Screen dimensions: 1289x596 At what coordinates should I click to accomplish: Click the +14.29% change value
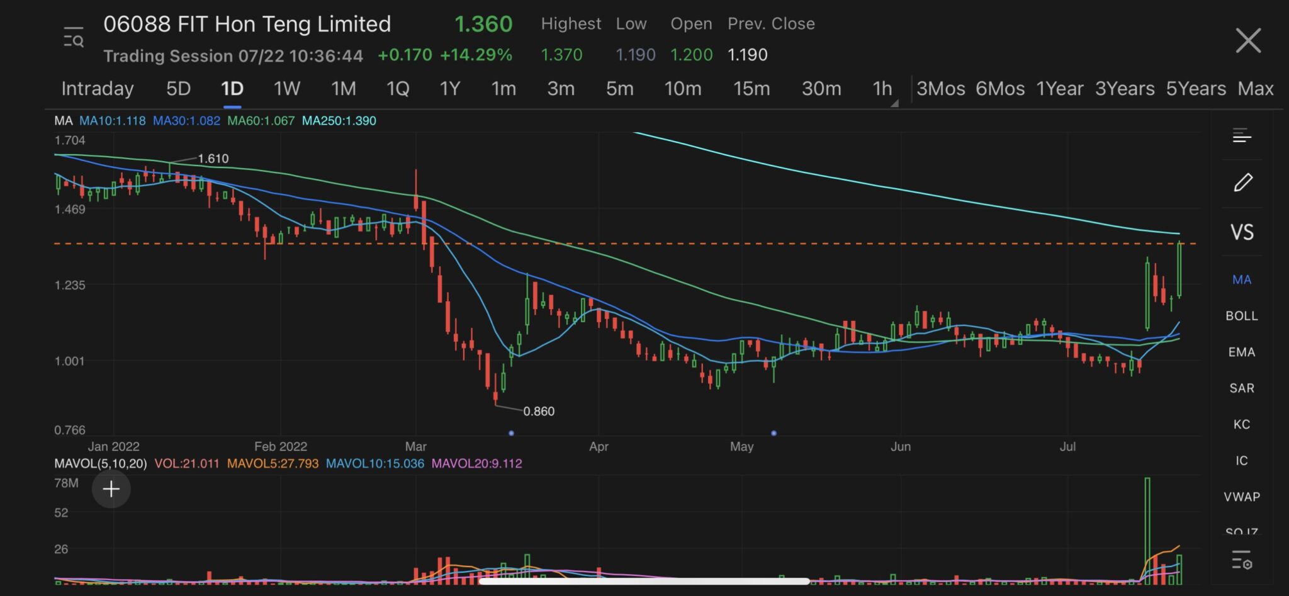click(x=476, y=55)
